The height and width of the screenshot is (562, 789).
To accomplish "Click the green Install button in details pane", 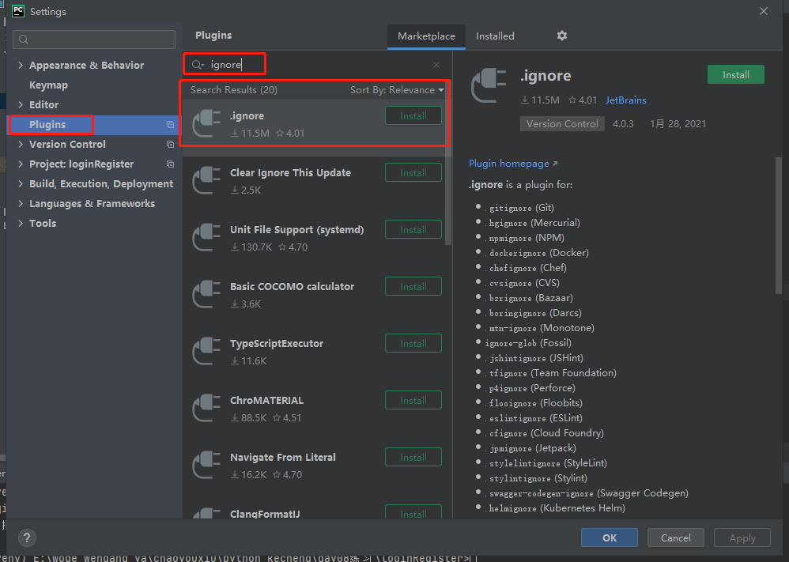I will (736, 74).
